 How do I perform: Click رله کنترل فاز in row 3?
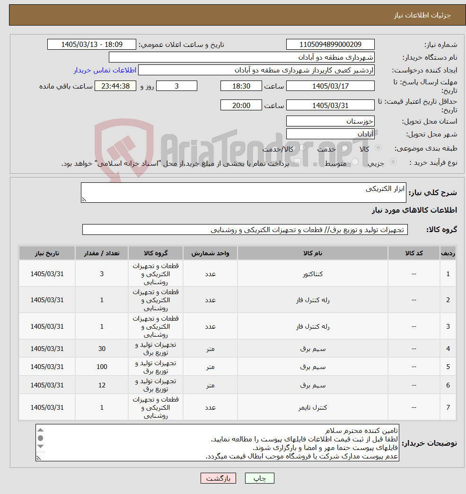(x=312, y=327)
